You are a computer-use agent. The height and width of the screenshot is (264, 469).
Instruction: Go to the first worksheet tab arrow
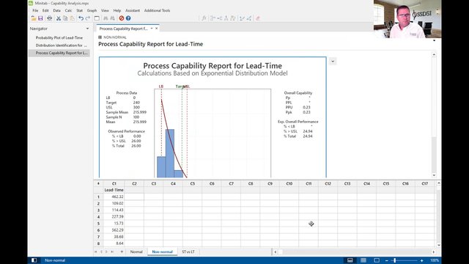point(96,252)
